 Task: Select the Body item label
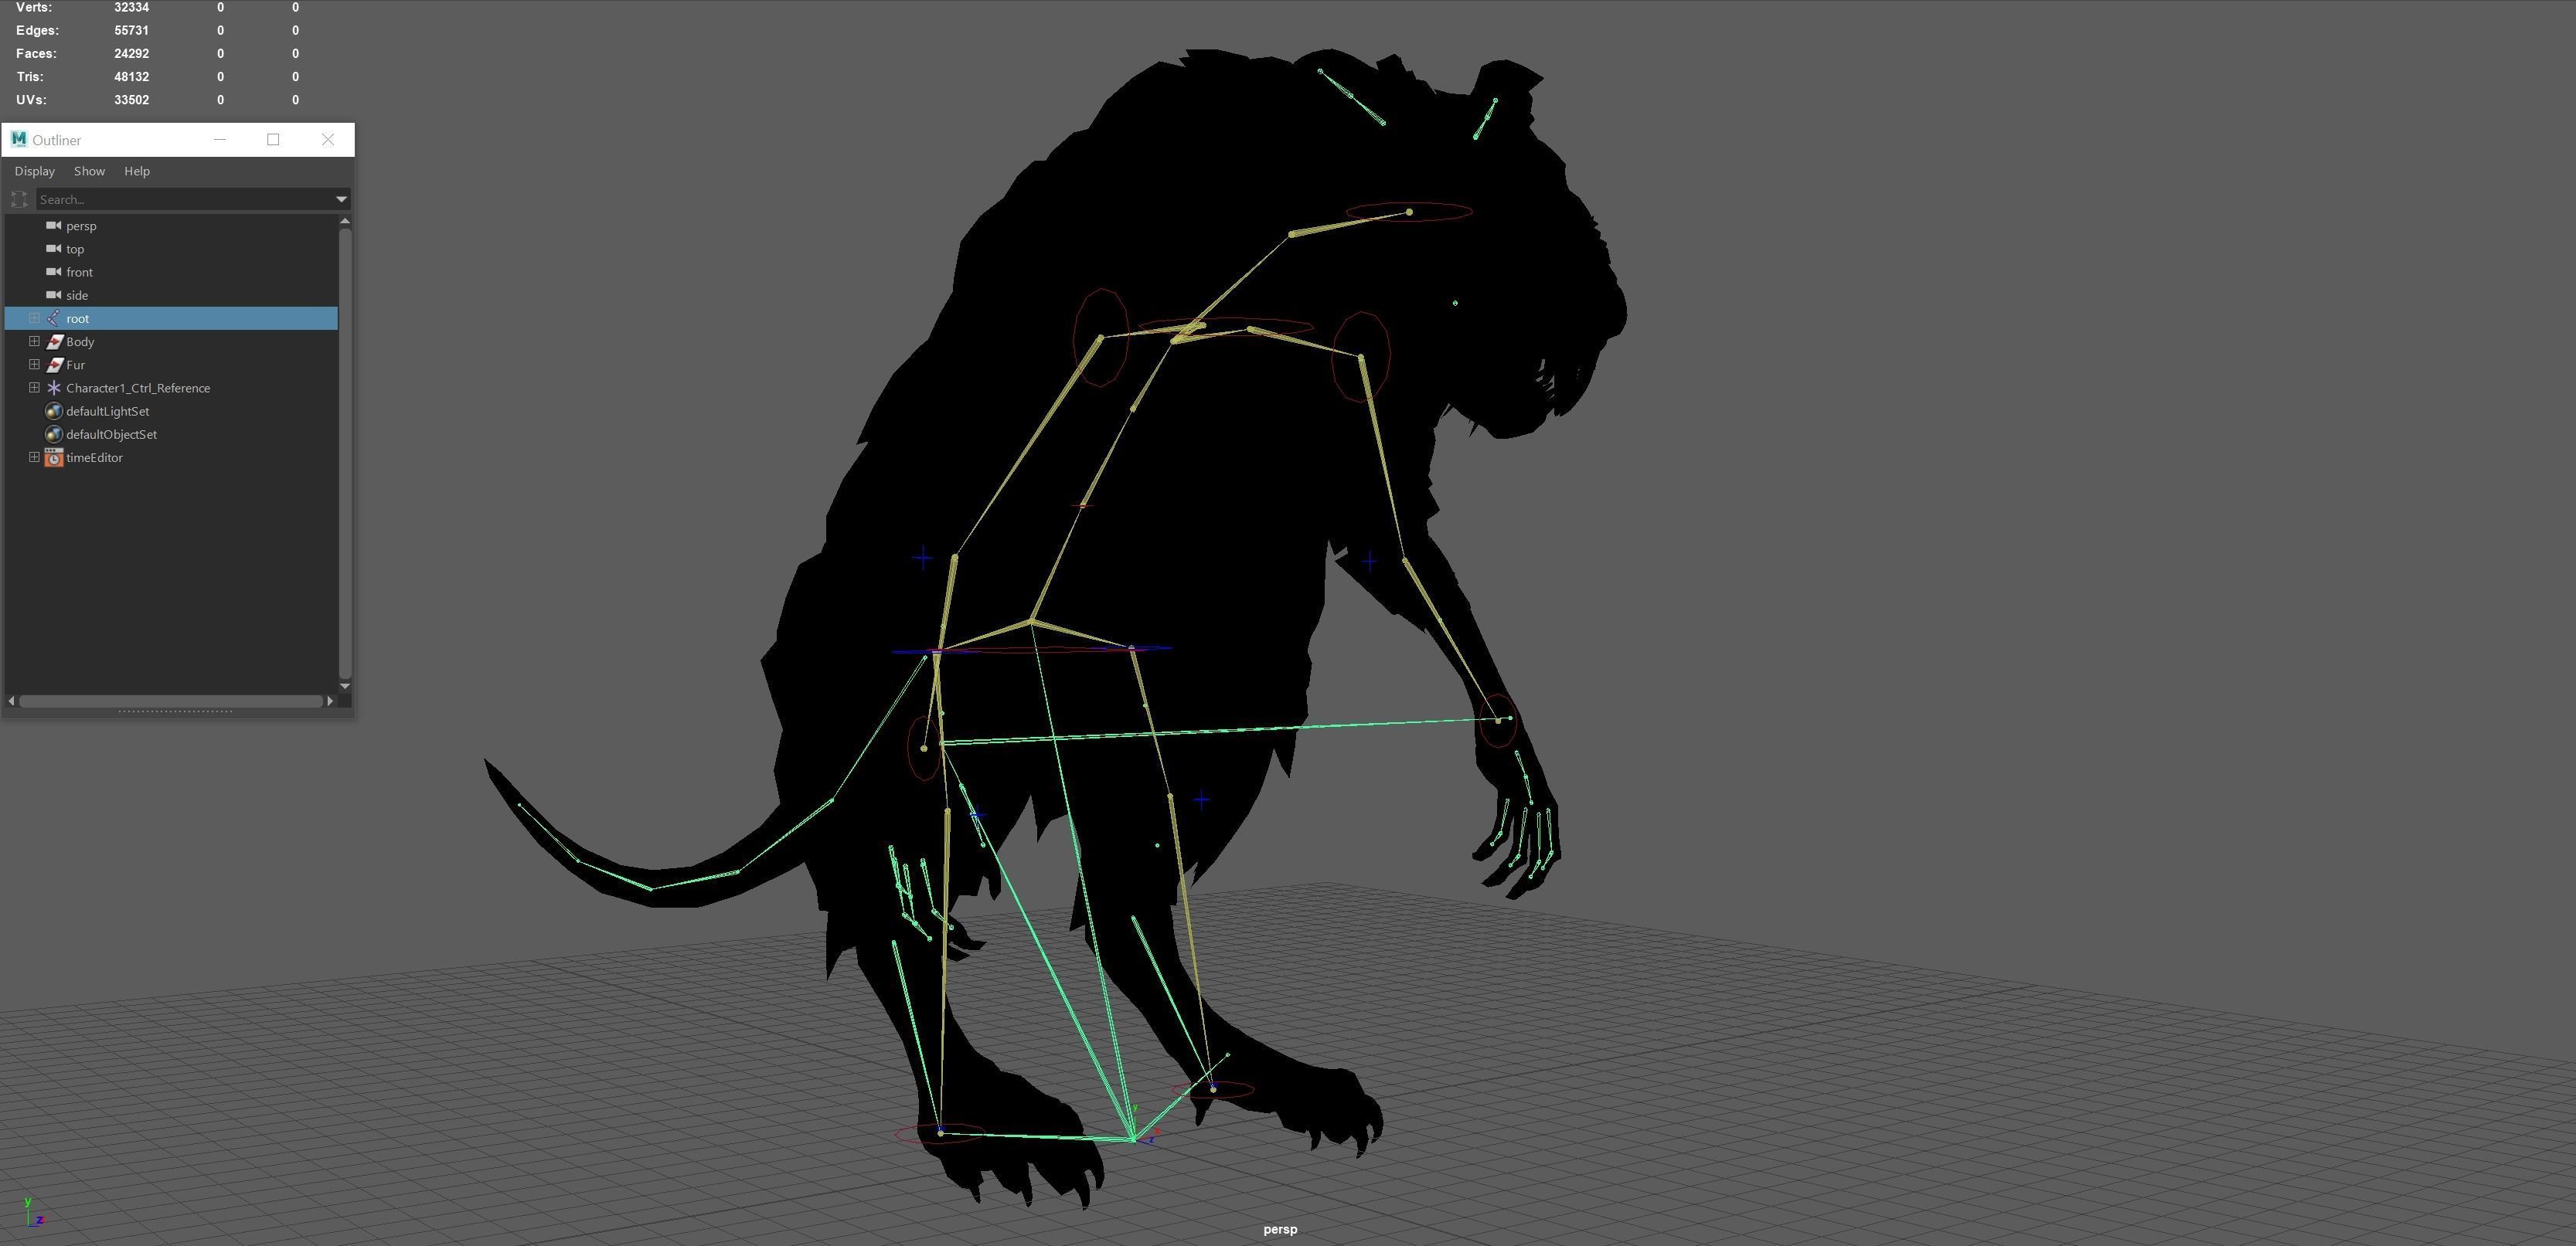click(80, 341)
